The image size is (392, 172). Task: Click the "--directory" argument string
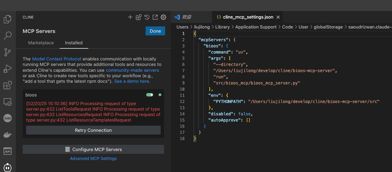point(230,64)
